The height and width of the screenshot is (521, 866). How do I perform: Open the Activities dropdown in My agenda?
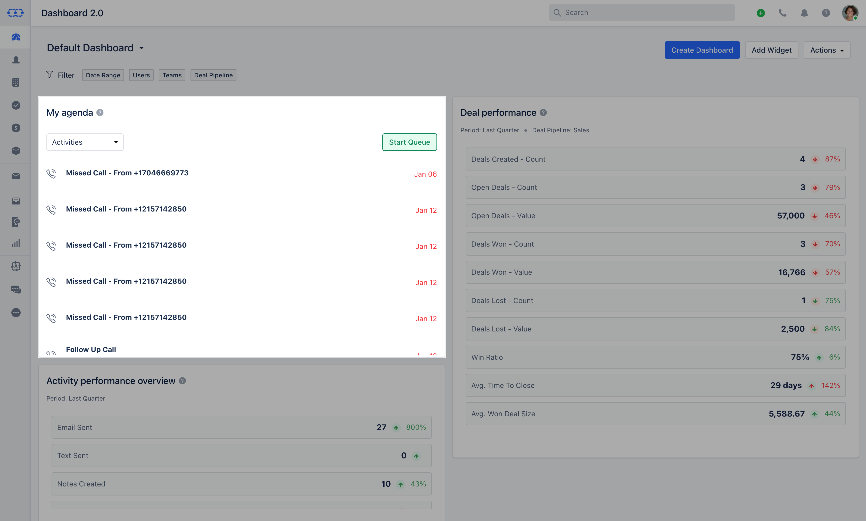point(85,142)
